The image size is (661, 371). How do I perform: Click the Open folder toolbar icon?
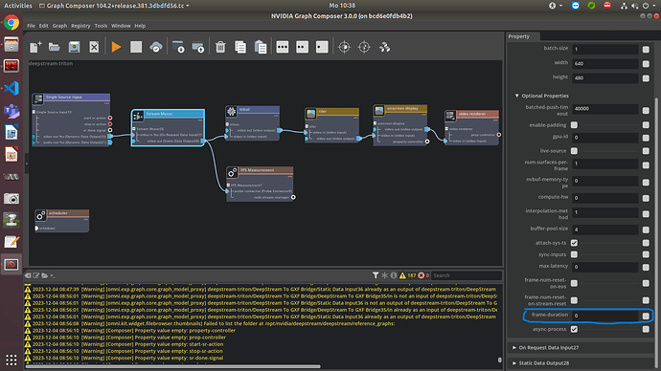pyautogui.click(x=55, y=47)
